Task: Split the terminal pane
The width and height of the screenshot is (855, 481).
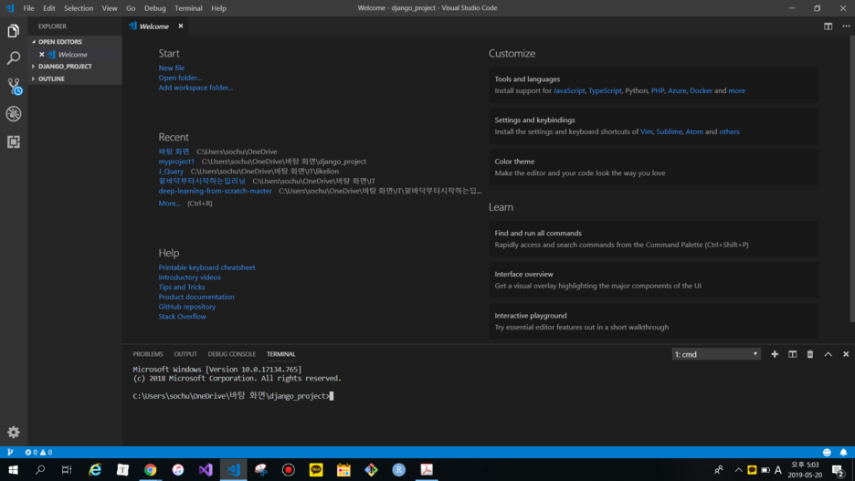Action: click(x=792, y=354)
